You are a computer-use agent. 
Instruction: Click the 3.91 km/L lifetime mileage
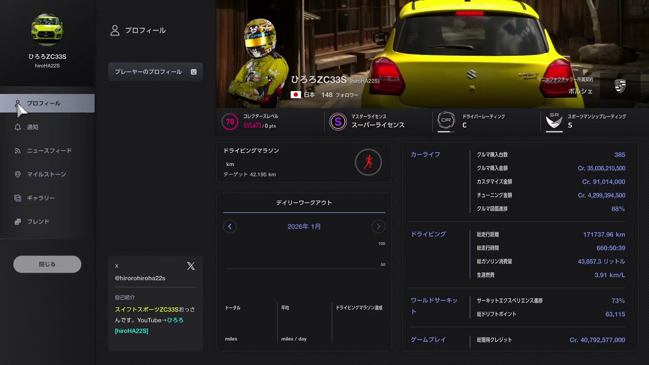609,275
